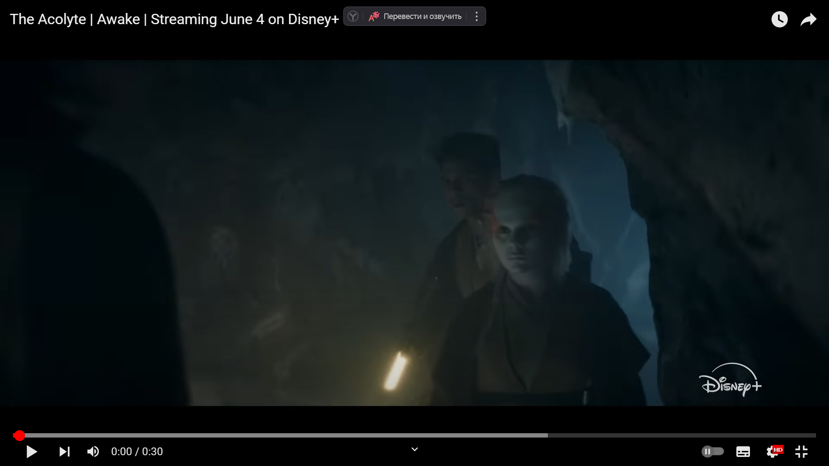The image size is (829, 466).
Task: Open the HD settings gear
Action: 774,451
